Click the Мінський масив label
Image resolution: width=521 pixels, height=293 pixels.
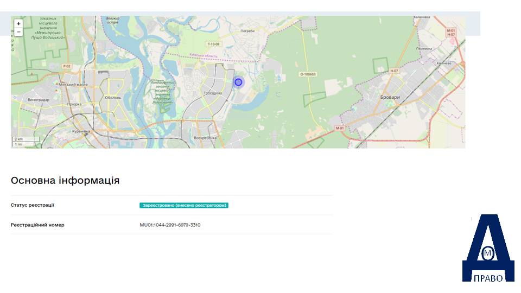click(x=73, y=85)
